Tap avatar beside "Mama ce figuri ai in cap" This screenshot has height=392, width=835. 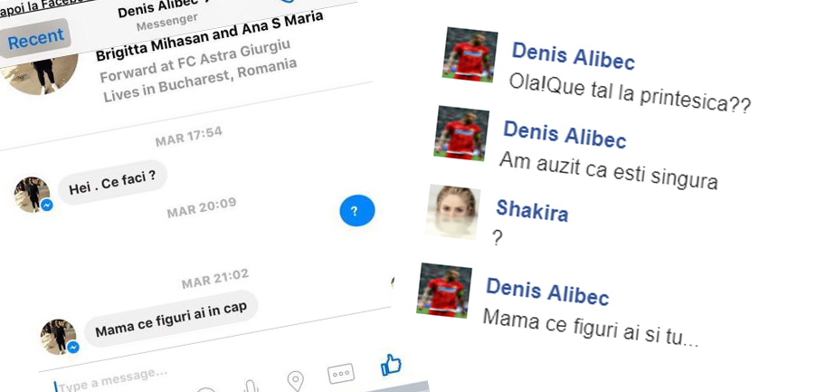pos(59,337)
